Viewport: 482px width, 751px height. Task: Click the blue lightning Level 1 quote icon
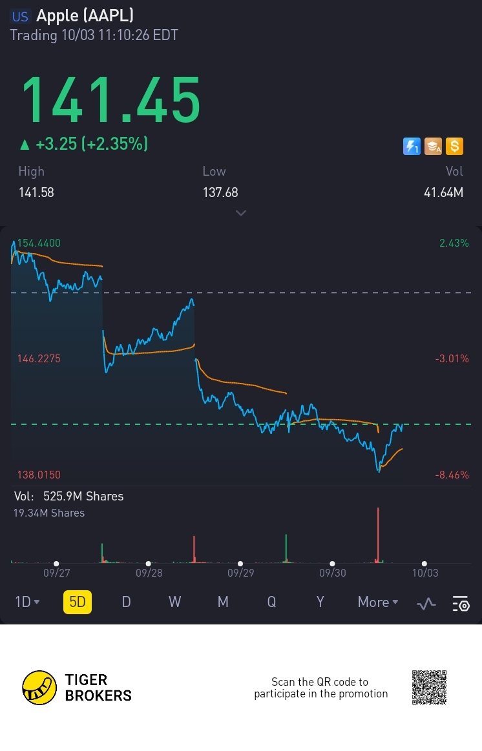click(412, 147)
